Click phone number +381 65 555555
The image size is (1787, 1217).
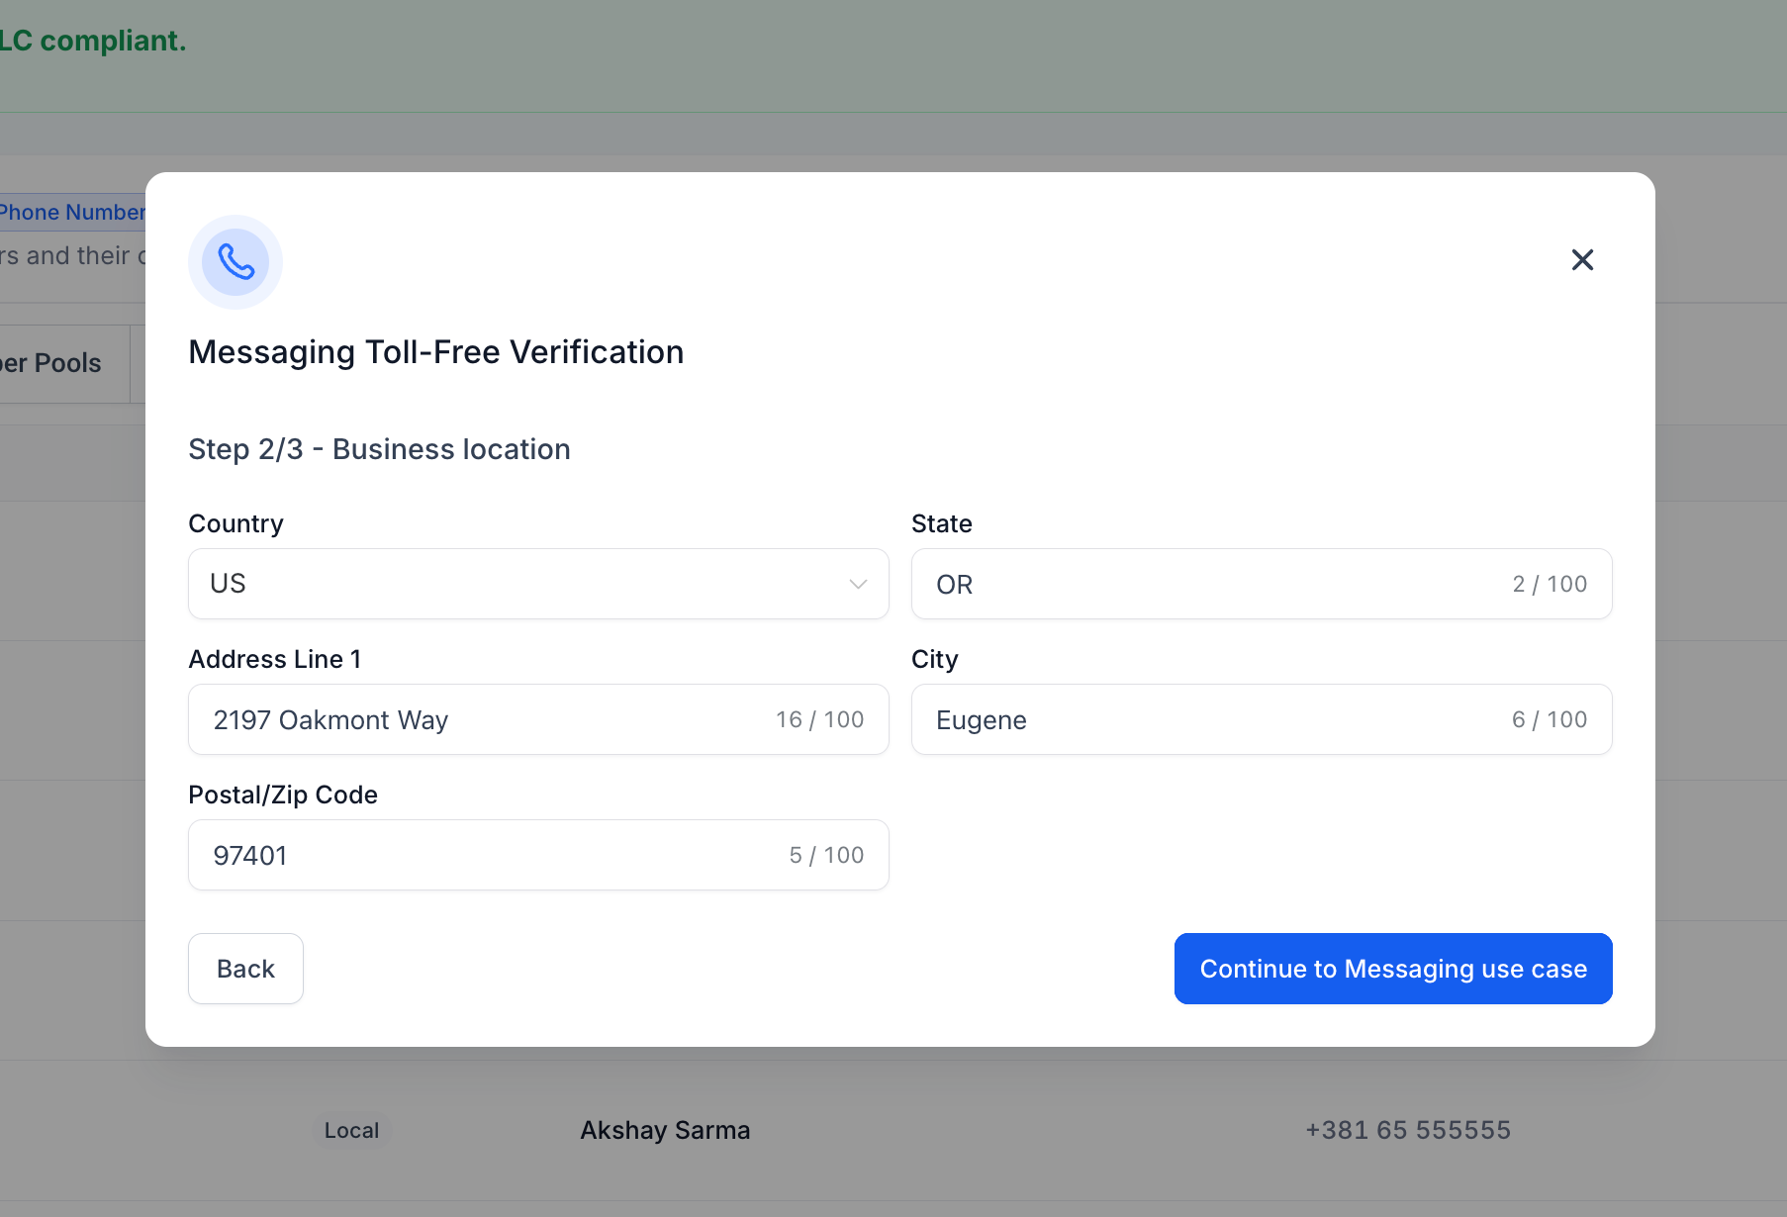pos(1408,1130)
